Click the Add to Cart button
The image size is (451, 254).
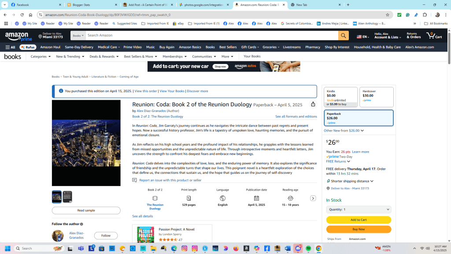point(359,220)
